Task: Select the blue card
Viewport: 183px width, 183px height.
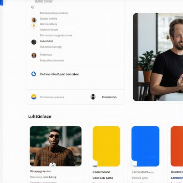Action: tap(145, 146)
